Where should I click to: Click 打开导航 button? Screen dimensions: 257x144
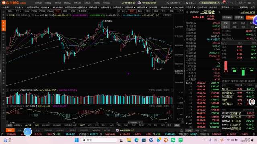244,8
